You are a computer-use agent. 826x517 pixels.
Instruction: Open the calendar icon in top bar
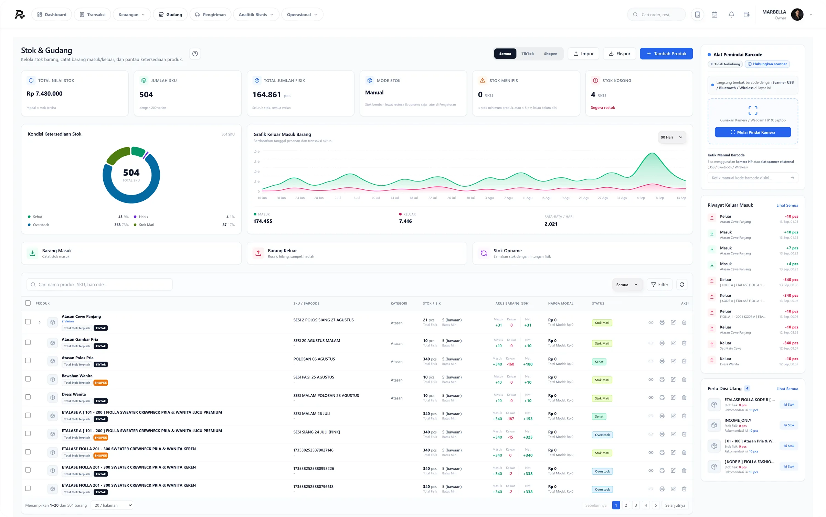714,14
